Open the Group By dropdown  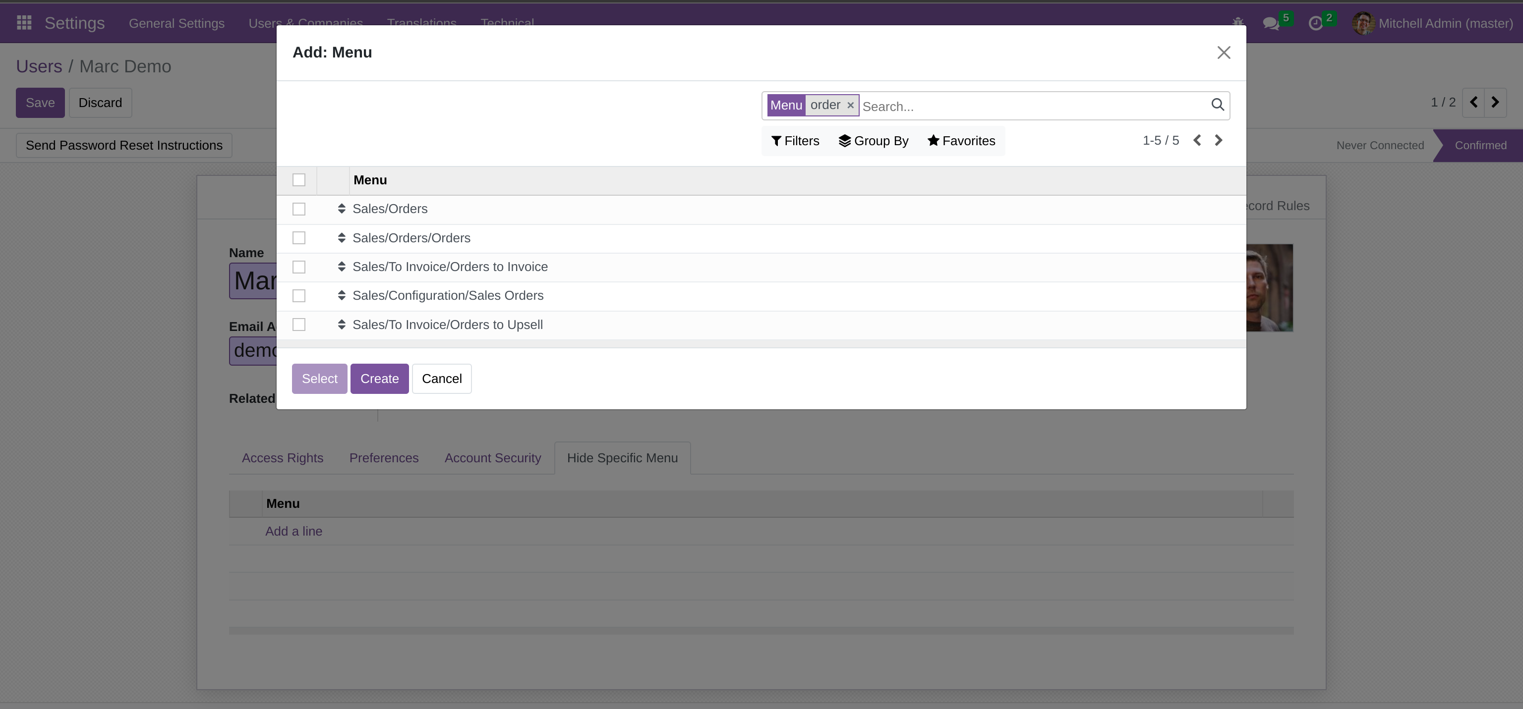click(873, 141)
